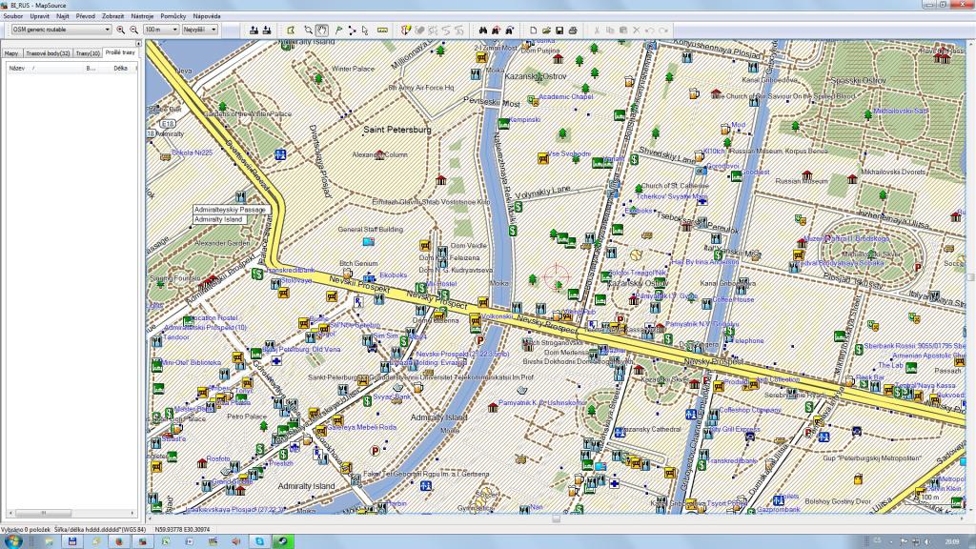
Task: Click the Alexander Garden label on the map
Action: pyautogui.click(x=222, y=243)
